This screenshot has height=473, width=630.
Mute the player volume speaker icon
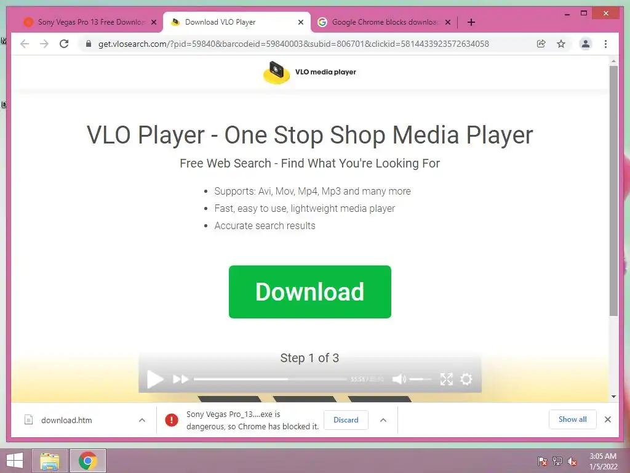(399, 379)
